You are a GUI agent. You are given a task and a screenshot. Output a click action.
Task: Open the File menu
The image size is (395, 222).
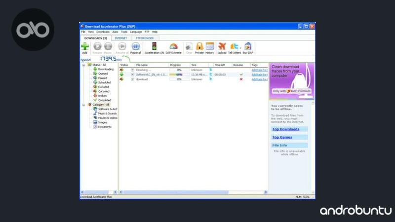(x=83, y=32)
